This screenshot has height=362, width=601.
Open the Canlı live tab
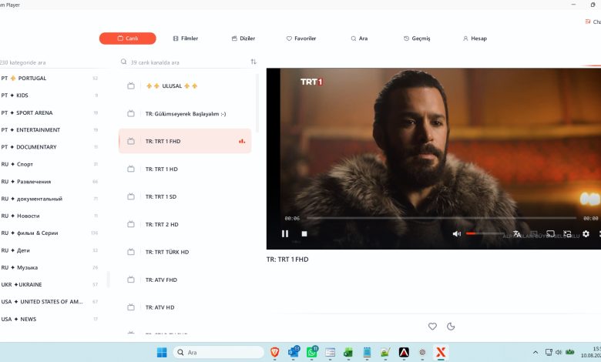pyautogui.click(x=128, y=39)
